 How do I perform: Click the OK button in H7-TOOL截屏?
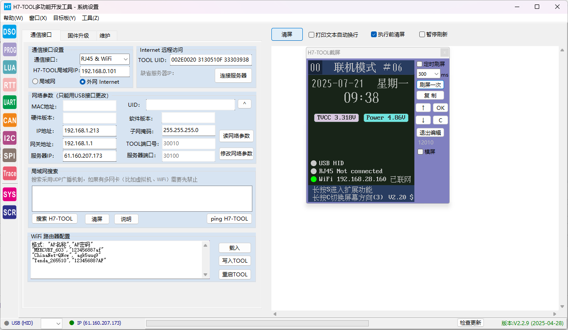click(x=440, y=108)
